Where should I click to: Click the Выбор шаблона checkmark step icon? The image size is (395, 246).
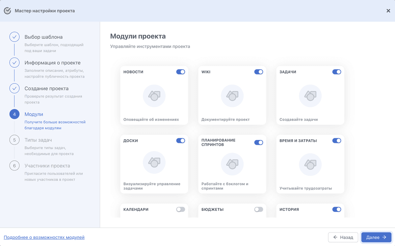coord(14,37)
